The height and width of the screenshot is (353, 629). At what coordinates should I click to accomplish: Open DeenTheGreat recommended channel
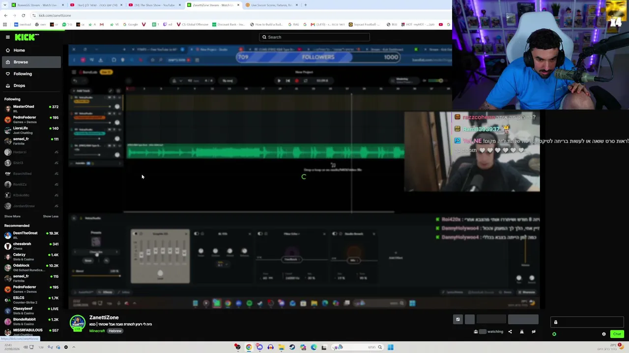[31, 235]
